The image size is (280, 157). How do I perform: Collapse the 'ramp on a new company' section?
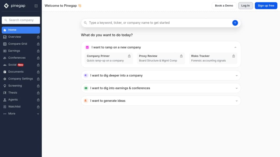click(235, 48)
